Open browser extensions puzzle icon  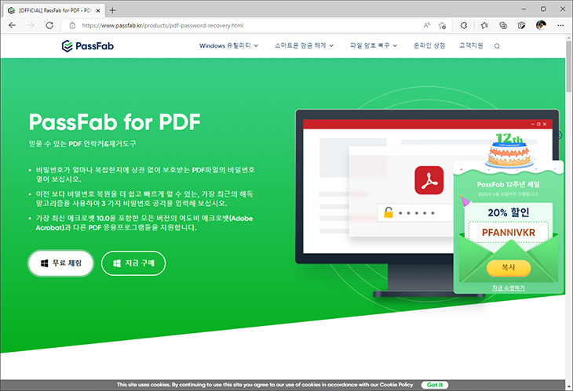coord(464,25)
